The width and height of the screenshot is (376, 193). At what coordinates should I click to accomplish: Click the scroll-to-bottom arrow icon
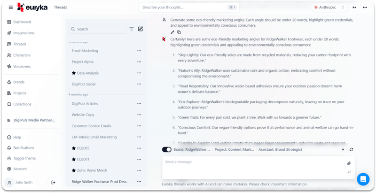tap(343, 149)
